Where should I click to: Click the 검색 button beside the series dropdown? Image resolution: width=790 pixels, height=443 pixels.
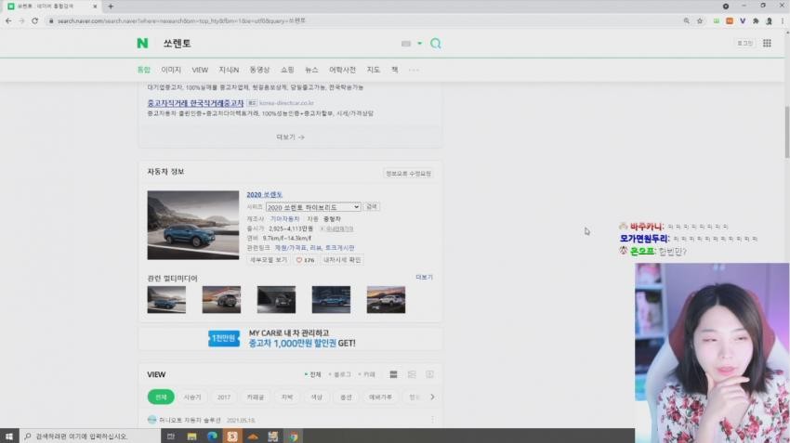(x=372, y=206)
